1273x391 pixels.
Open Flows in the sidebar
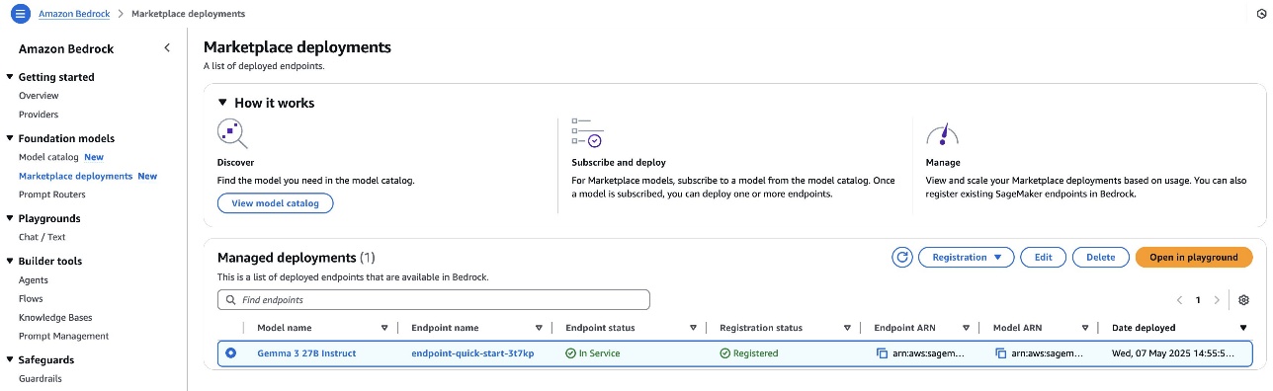tap(31, 298)
